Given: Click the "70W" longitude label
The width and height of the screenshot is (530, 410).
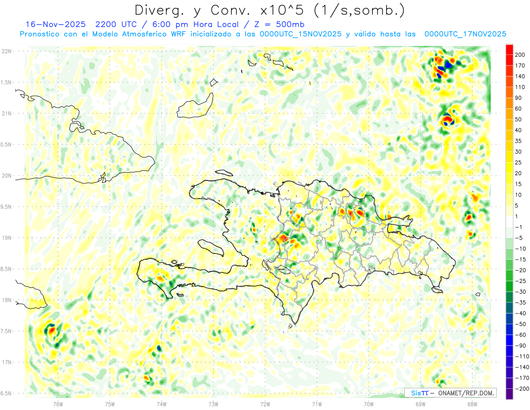Looking at the screenshot, I should point(369,403).
